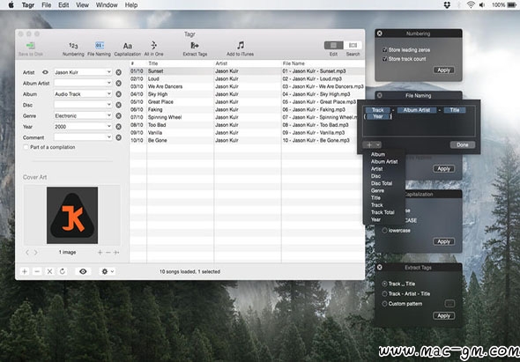The image size is (520, 362).
Task: Expand the Album Artist dropdown
Action: 108,83
